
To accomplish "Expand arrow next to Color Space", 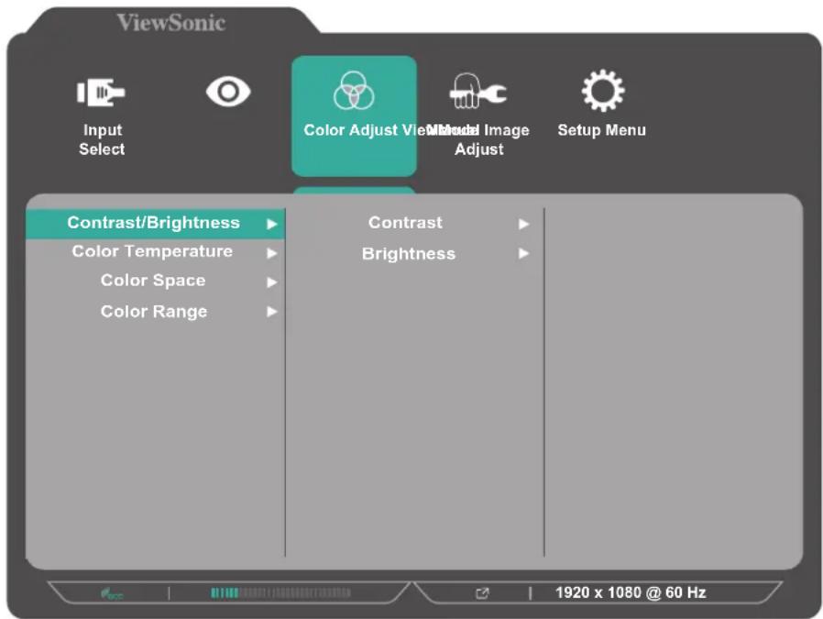I will pyautogui.click(x=271, y=282).
